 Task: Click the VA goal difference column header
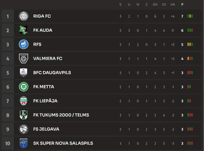tap(173, 5)
